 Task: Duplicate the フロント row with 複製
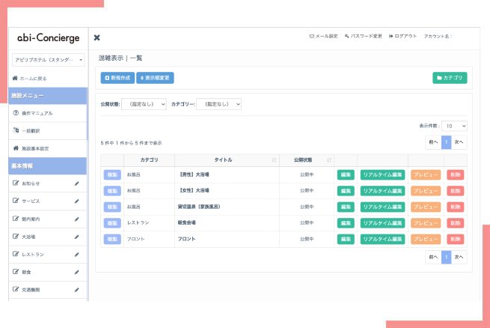click(112, 239)
